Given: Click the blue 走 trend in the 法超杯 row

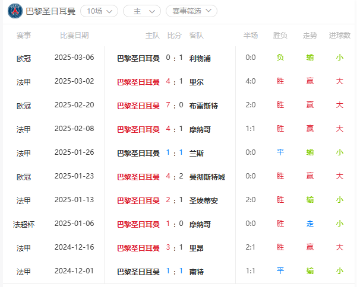Looking at the screenshot, I should pos(310,224).
